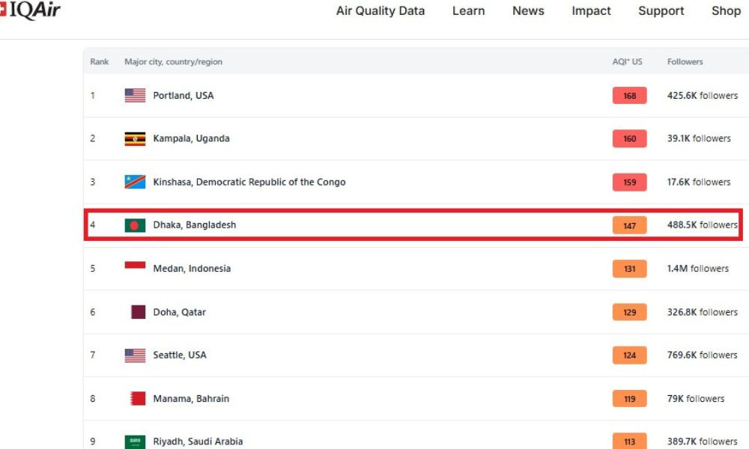Viewport: 749px width, 449px height.
Task: Open the Portland, USA city link
Action: click(x=184, y=96)
